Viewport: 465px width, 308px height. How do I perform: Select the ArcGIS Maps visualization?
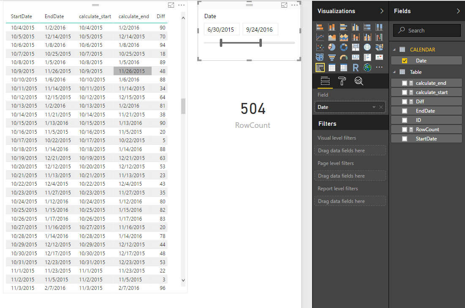[367, 68]
